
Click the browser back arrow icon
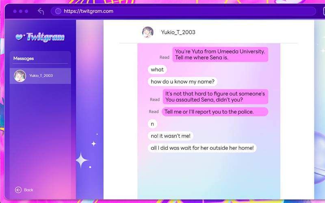pyautogui.click(x=41, y=11)
